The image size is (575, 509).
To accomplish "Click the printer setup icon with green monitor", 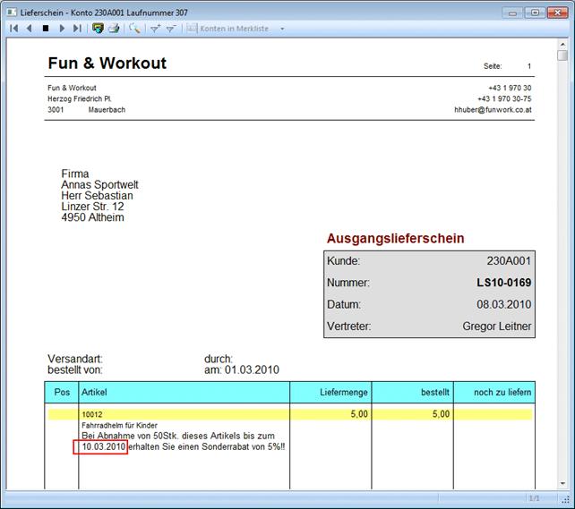I will [98, 29].
